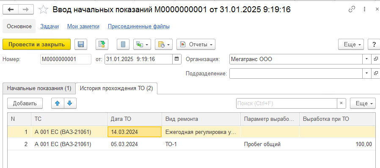Switch to Начальные показания (1) tab
Viewport: 380px width, 168px height.
pos(39,88)
